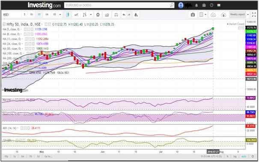The image size is (259, 162).
Task: Open the notifications bell icon
Action: [x=196, y=5]
